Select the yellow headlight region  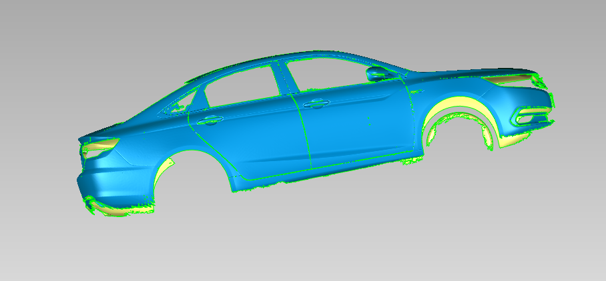(511, 80)
